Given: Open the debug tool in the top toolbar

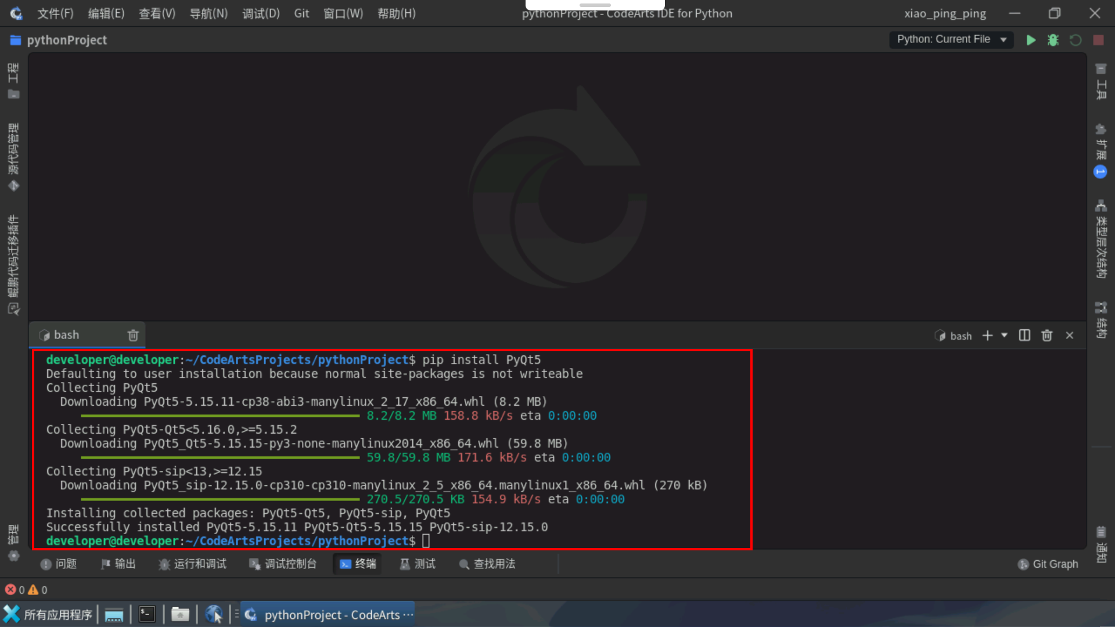Looking at the screenshot, I should [x=1053, y=39].
